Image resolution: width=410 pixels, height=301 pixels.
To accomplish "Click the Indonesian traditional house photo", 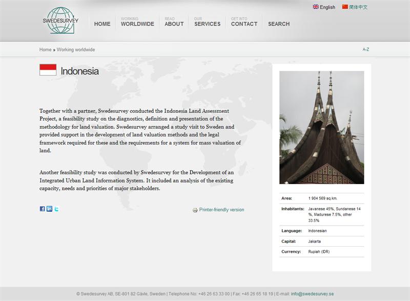I will [321, 127].
